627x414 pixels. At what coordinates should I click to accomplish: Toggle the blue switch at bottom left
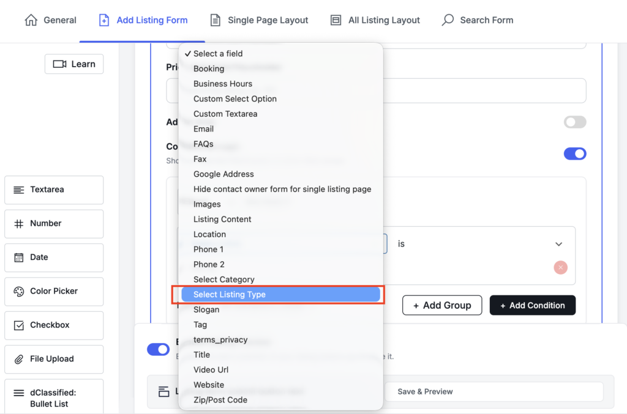coord(158,349)
